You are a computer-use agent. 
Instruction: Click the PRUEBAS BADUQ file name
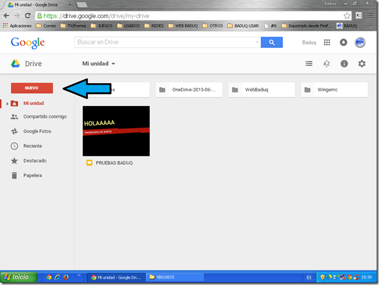tap(114, 163)
